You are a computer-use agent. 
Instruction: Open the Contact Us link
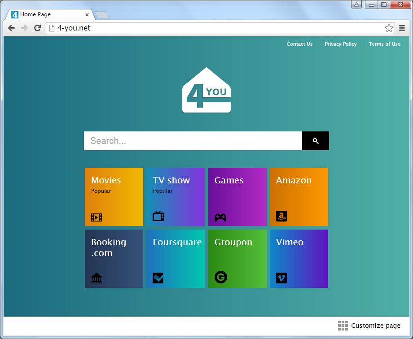pyautogui.click(x=299, y=44)
